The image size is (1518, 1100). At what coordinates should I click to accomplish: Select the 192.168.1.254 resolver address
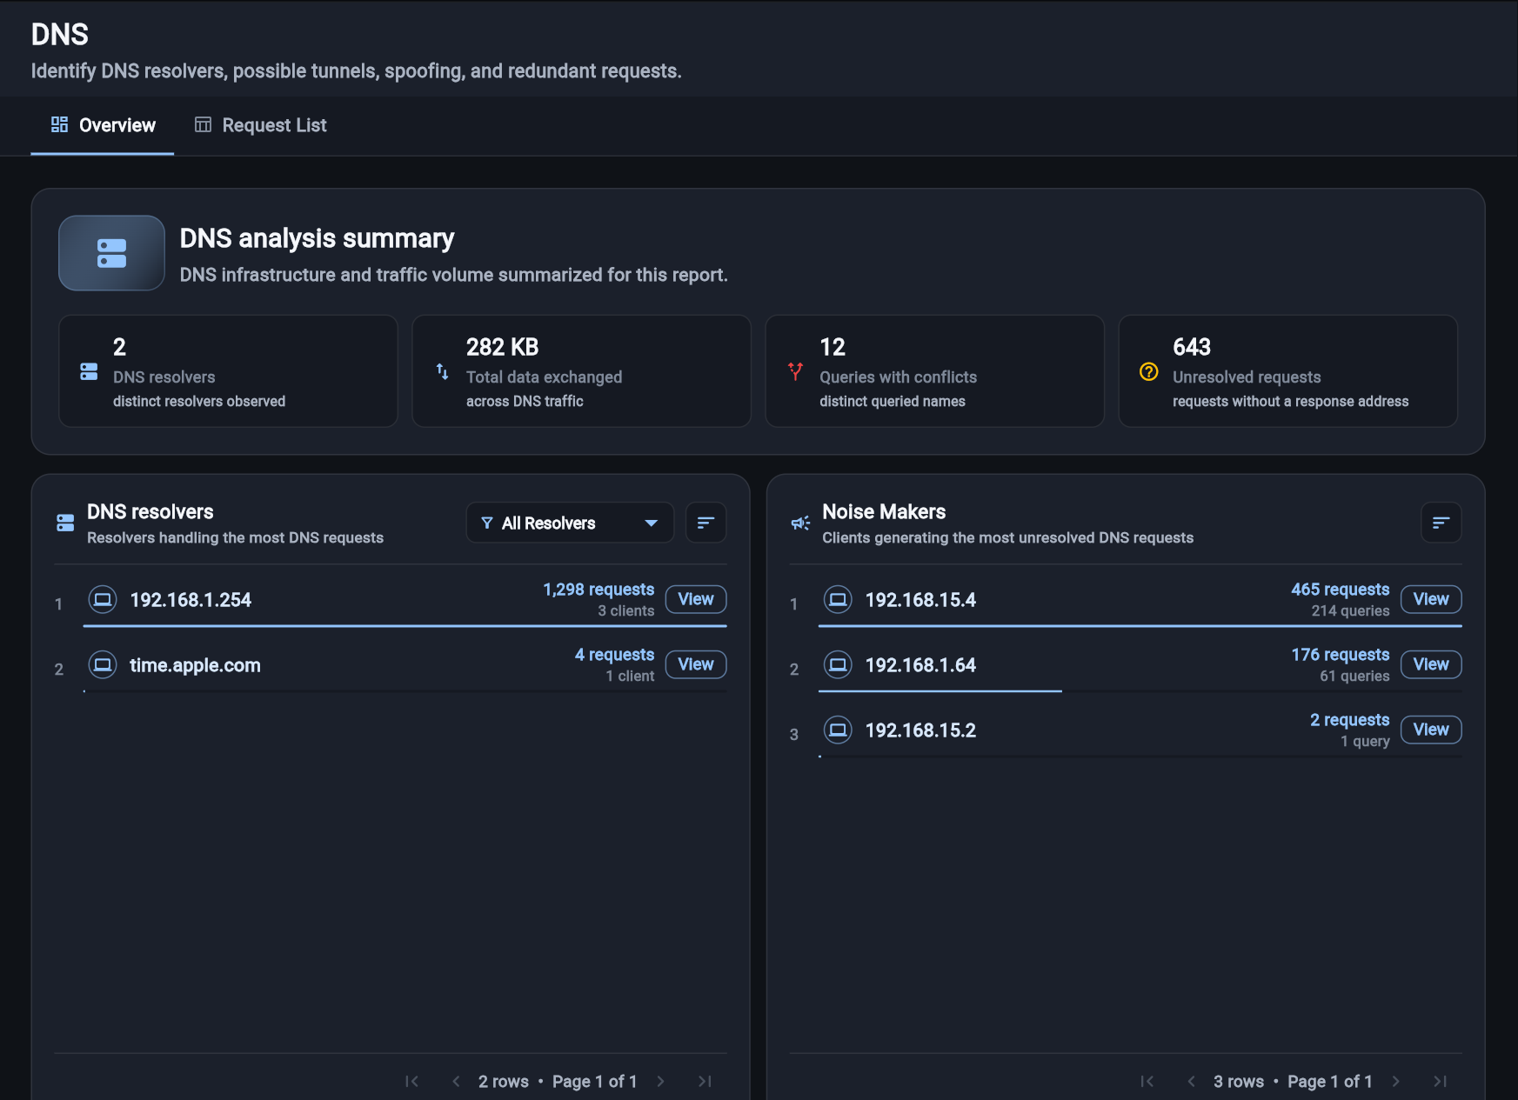click(x=191, y=600)
